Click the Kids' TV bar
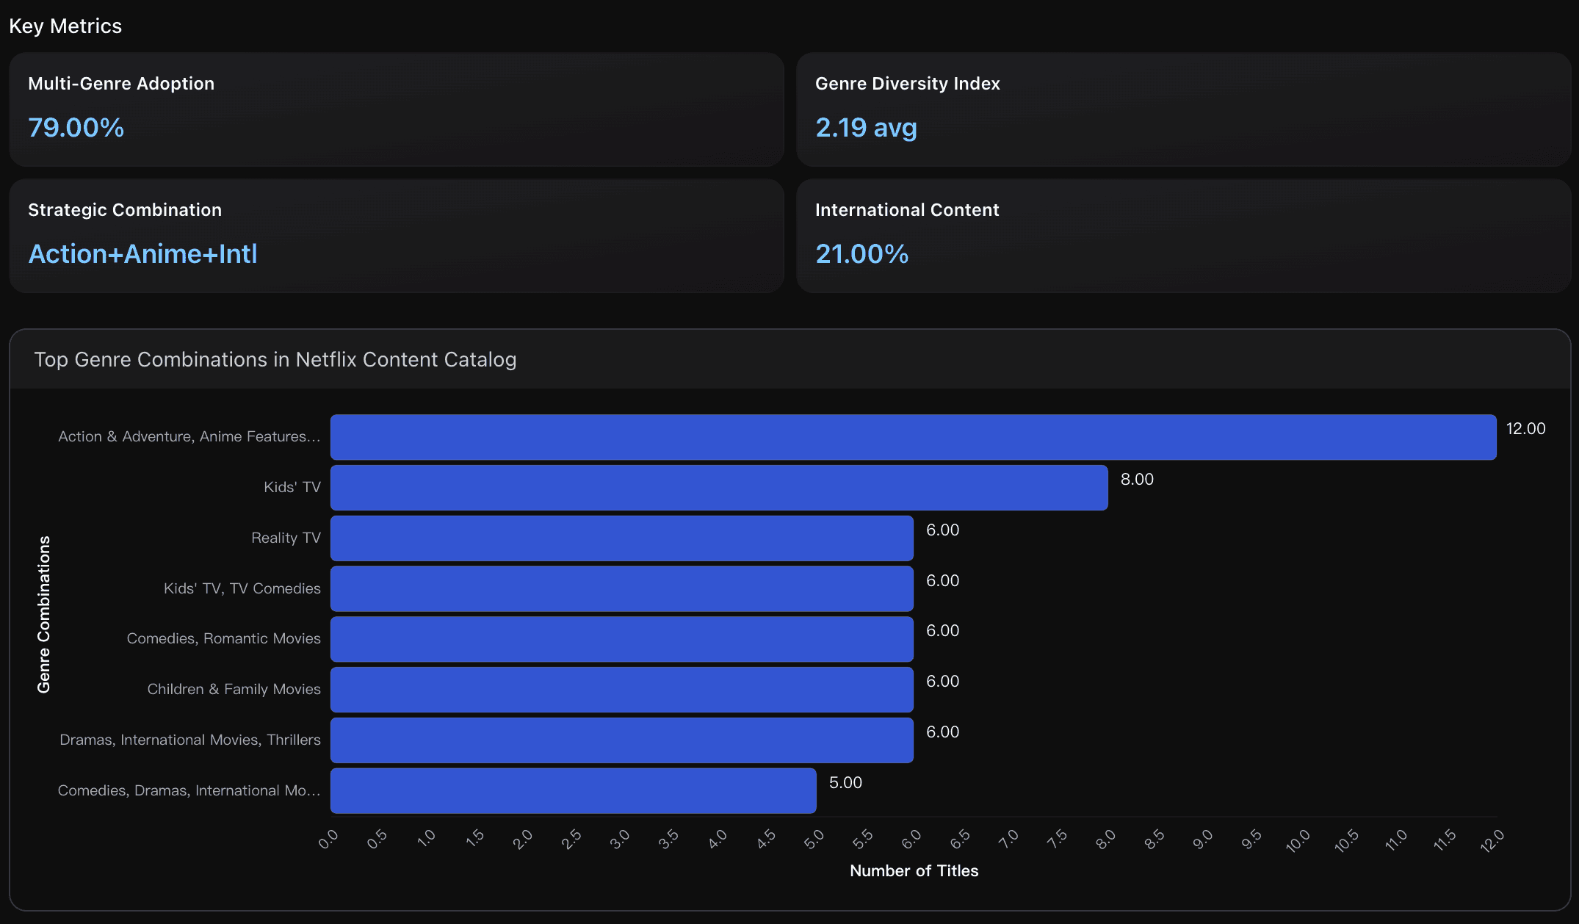The height and width of the screenshot is (924, 1579). tap(719, 488)
